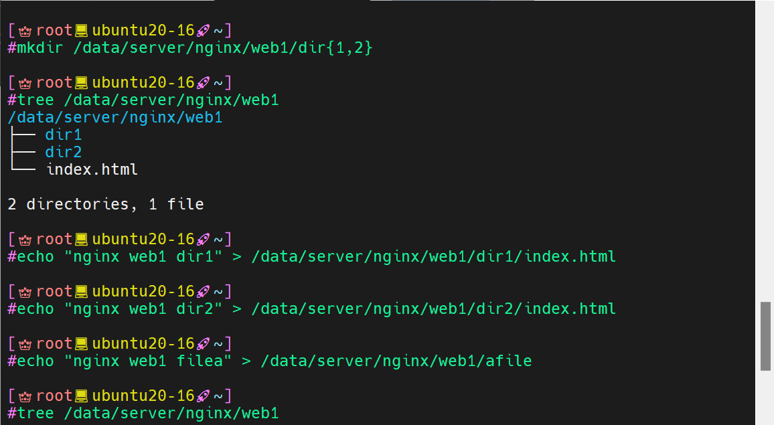Screen dimensions: 774x425
Task: Click the prompt line above the dir1 echo command
Action: coord(120,240)
